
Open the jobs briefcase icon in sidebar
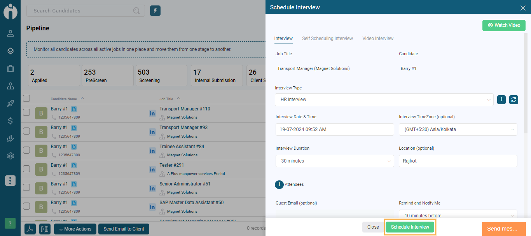pyautogui.click(x=10, y=68)
